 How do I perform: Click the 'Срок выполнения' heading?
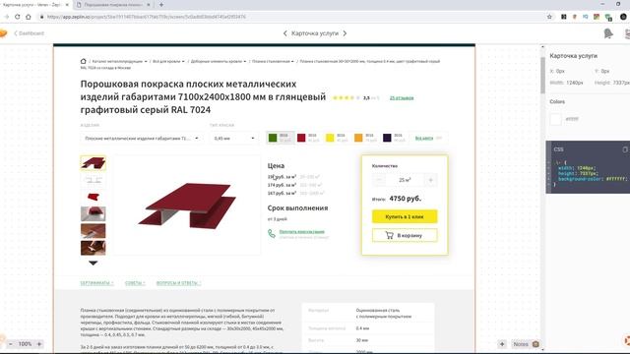coord(297,207)
